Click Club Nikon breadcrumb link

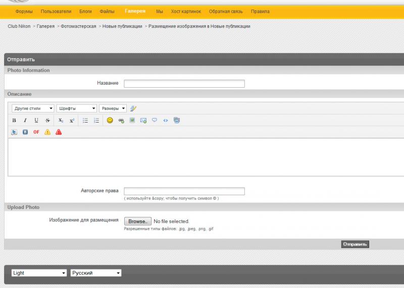[19, 26]
